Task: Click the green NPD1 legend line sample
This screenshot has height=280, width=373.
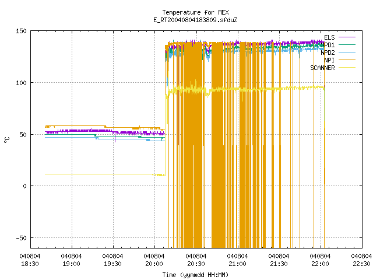Action: (x=347, y=45)
